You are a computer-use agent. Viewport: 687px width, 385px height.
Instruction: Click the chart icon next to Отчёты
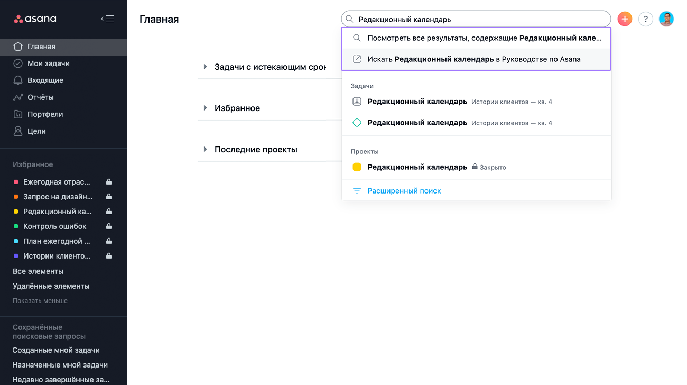coord(18,97)
